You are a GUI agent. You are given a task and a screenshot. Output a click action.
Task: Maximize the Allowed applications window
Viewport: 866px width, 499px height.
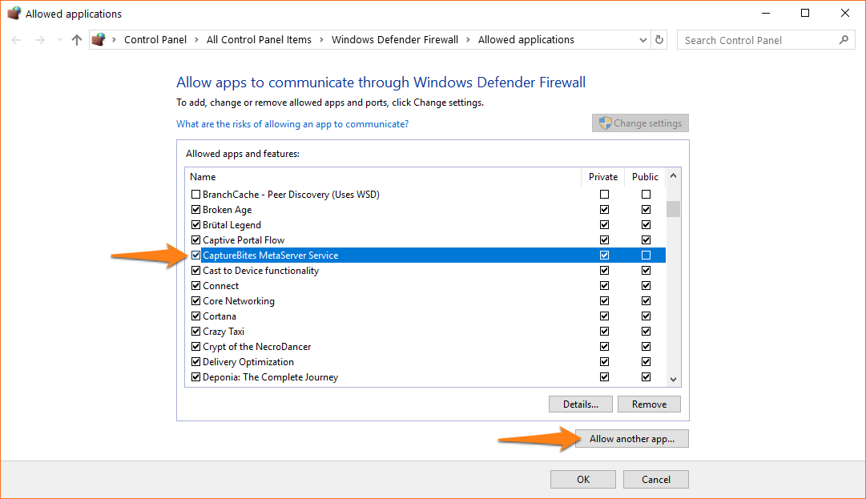[805, 14]
